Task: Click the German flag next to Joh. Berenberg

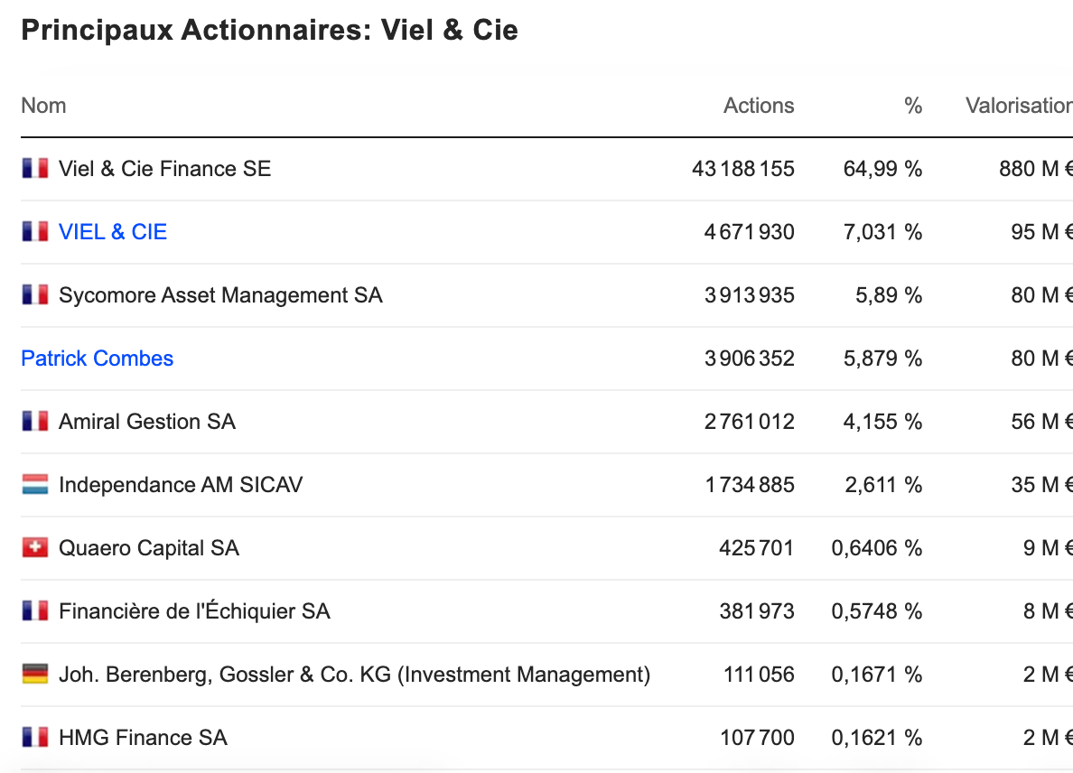Action: [x=34, y=675]
